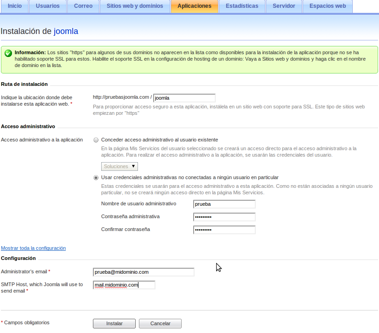Click the Acceso administrativo section heading
This screenshot has height=333, width=379.
(28, 126)
